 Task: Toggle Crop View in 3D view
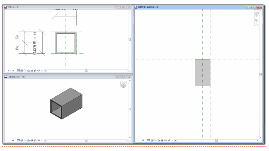pyautogui.click(x=32, y=140)
